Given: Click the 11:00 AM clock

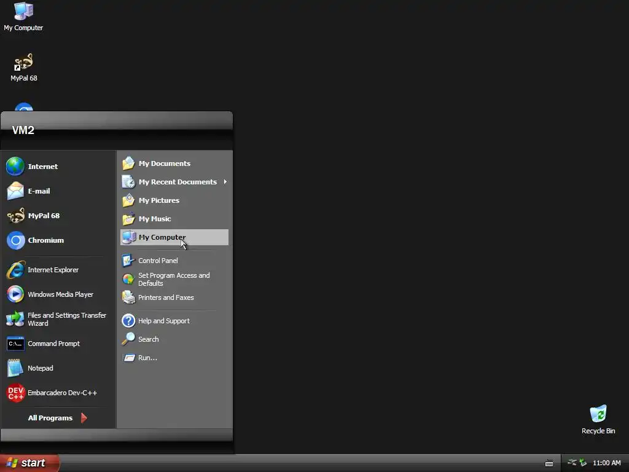Looking at the screenshot, I should point(606,463).
